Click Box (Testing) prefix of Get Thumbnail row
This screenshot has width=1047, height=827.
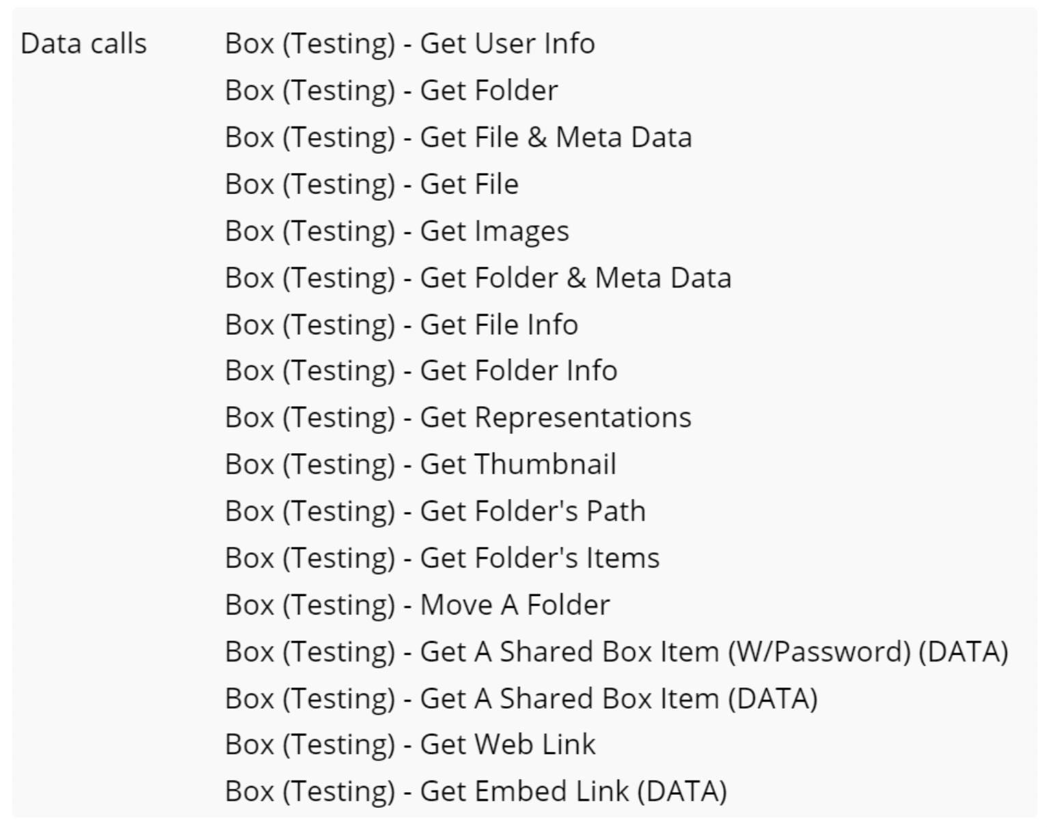[310, 465]
